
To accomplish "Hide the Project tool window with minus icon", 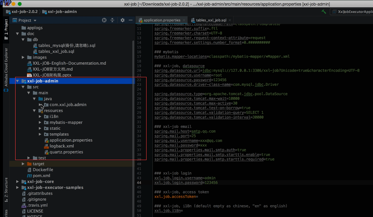I will (x=131, y=20).
